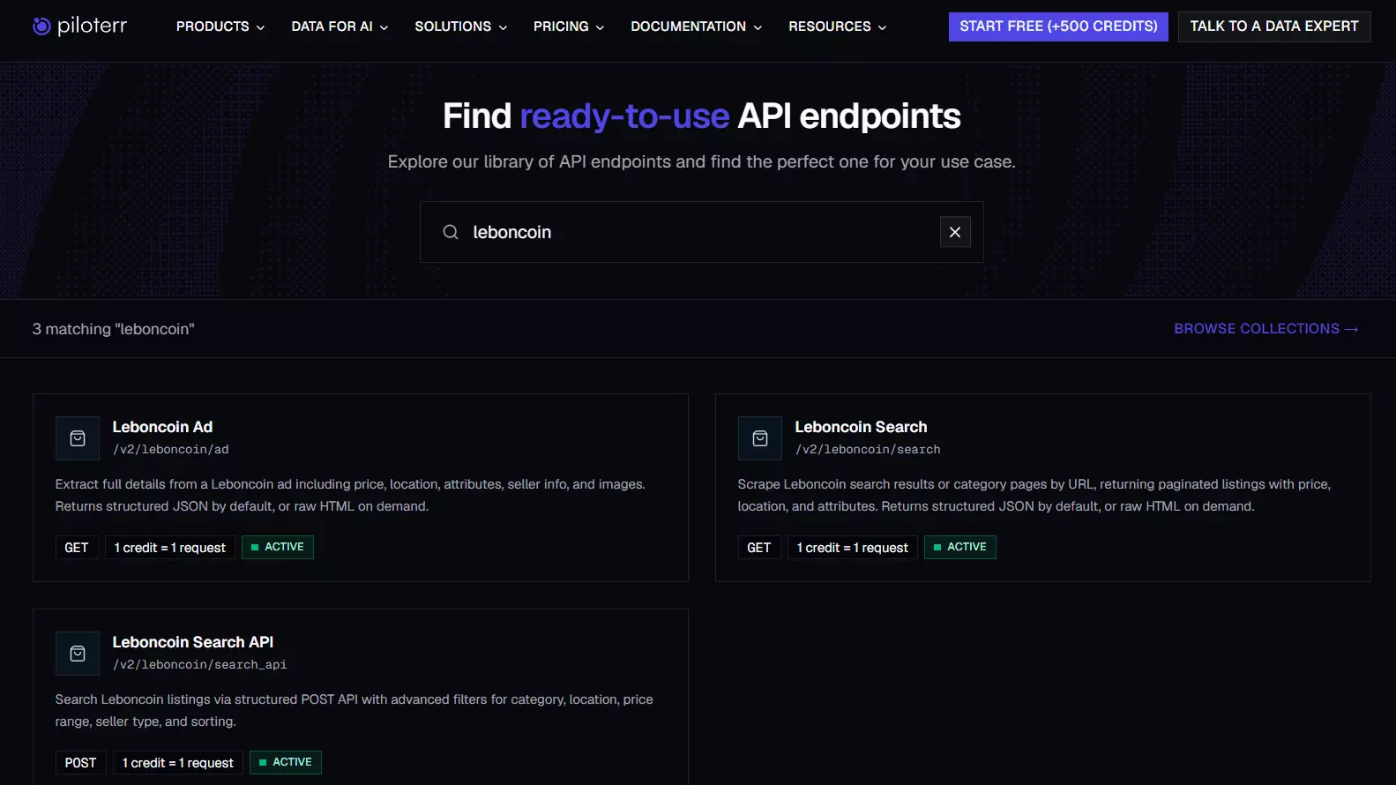Expand the Resources menu

pos(838,26)
